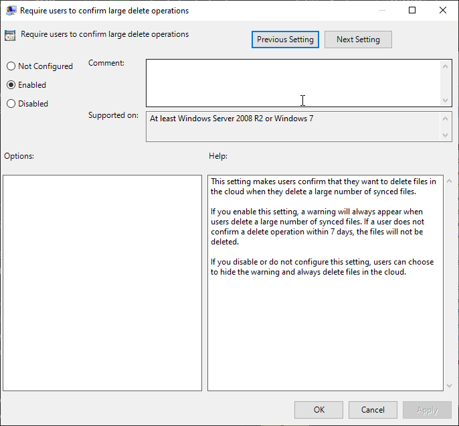Screen dimensions: 459x426
Task: Select the Not Configured radio button
Action: pyautogui.click(x=11, y=66)
